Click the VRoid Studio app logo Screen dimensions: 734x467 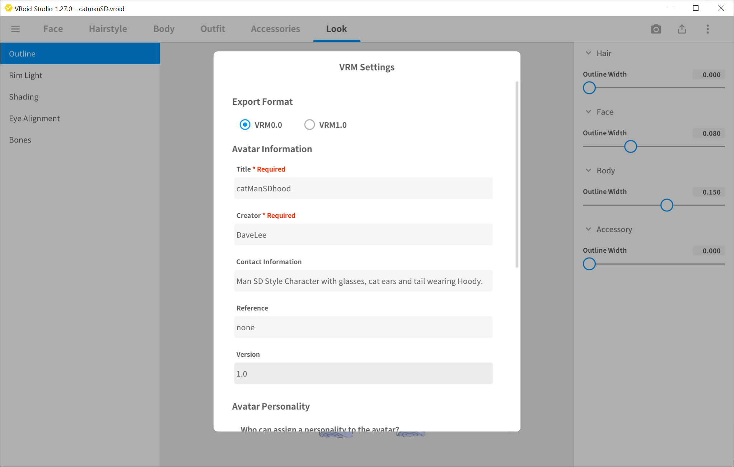tap(8, 8)
